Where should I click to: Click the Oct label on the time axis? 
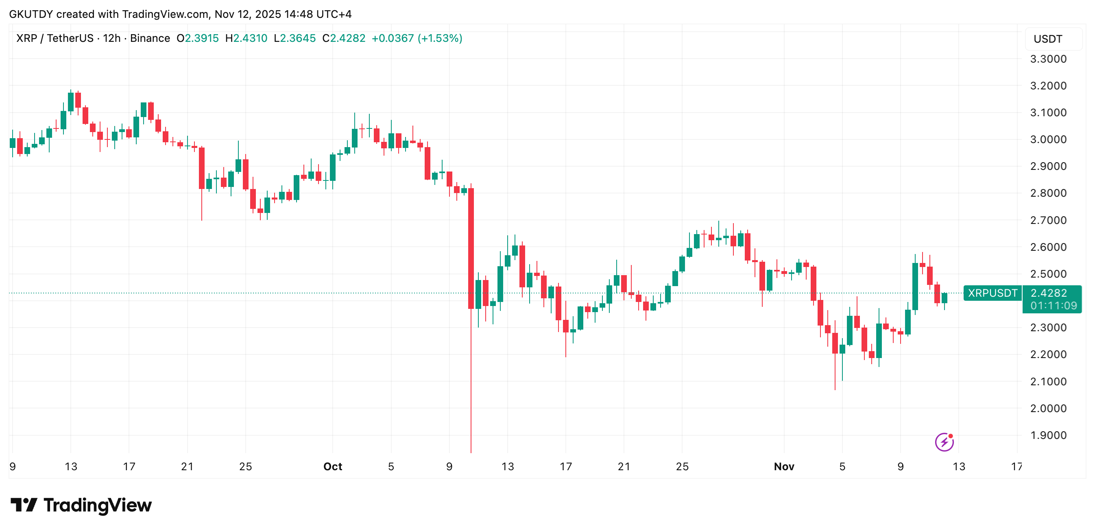point(332,467)
